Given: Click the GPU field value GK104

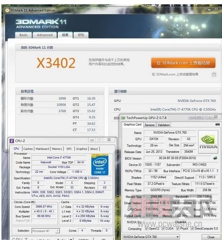Looking at the screenshot, I should point(154,139).
